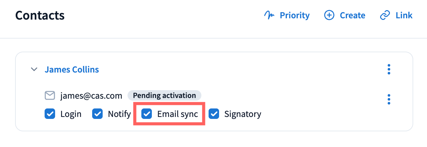Image resolution: width=427 pixels, height=147 pixels.
Task: Click the Pending activation badge
Action: coord(164,96)
